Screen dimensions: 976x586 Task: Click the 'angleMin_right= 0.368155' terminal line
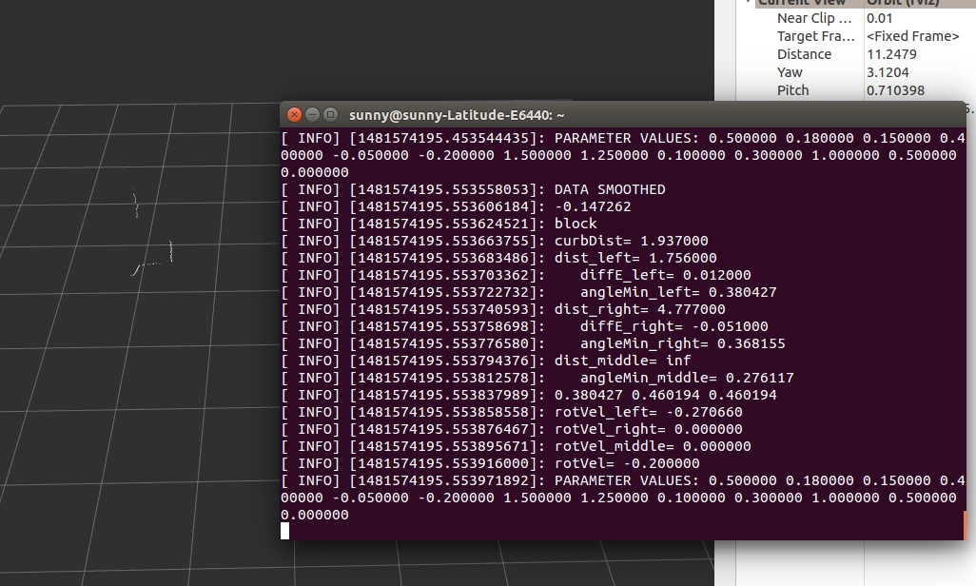coord(683,343)
